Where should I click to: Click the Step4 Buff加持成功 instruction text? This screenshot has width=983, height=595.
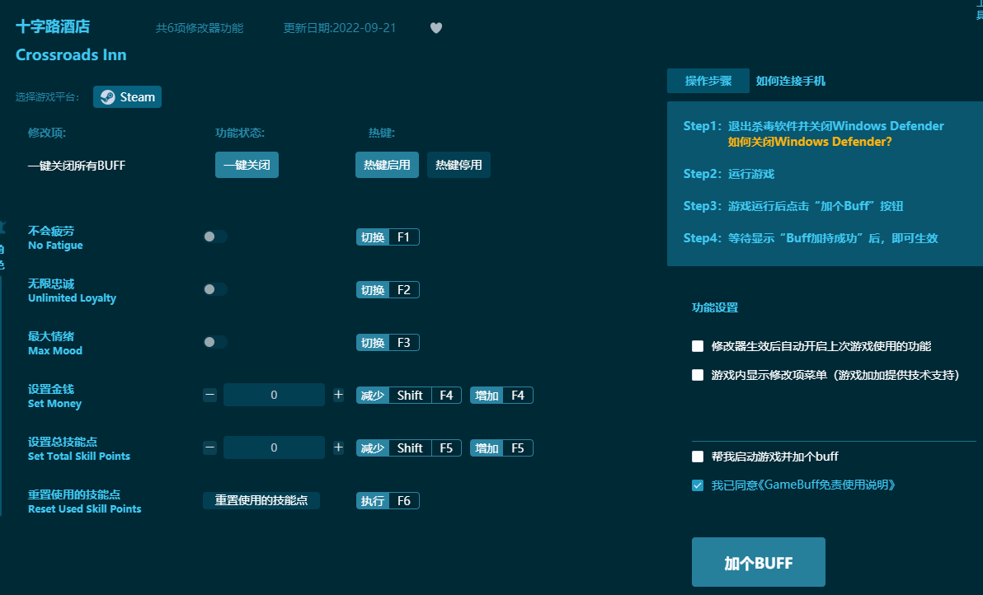[811, 238]
